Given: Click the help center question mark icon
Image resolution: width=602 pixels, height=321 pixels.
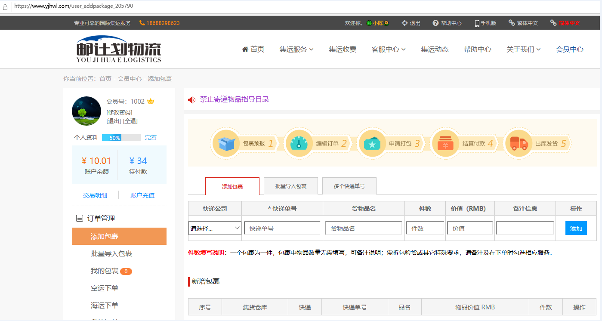Looking at the screenshot, I should (x=435, y=23).
